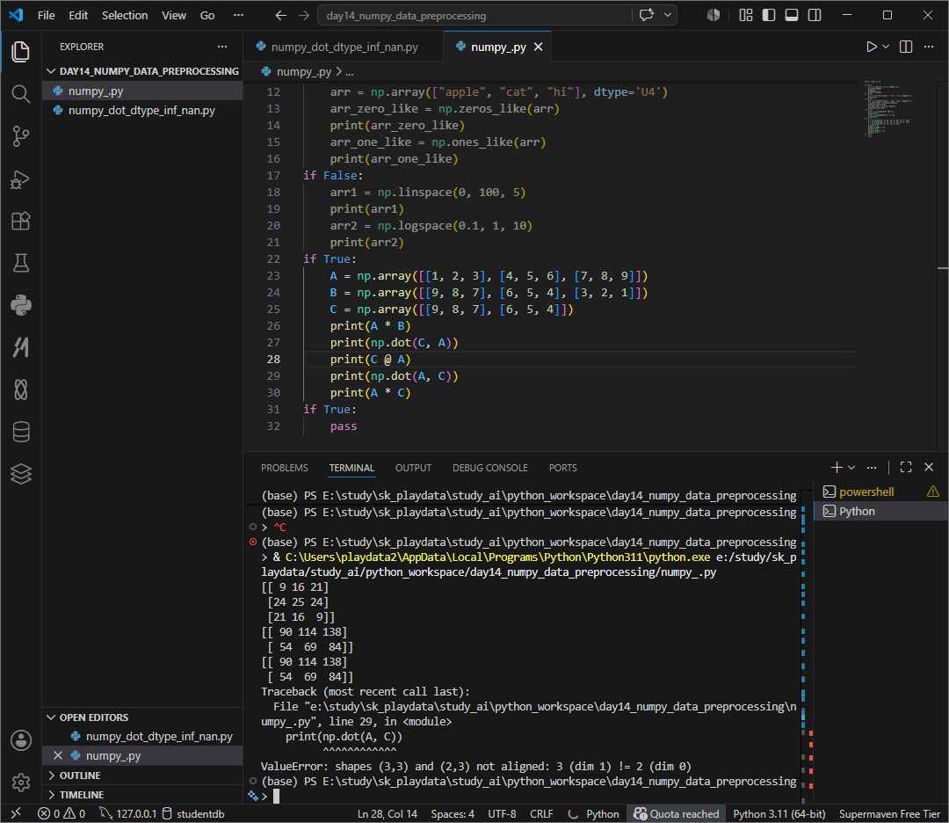The width and height of the screenshot is (949, 823).
Task: Open terminal panel more actions ellipsis
Action: point(872,467)
